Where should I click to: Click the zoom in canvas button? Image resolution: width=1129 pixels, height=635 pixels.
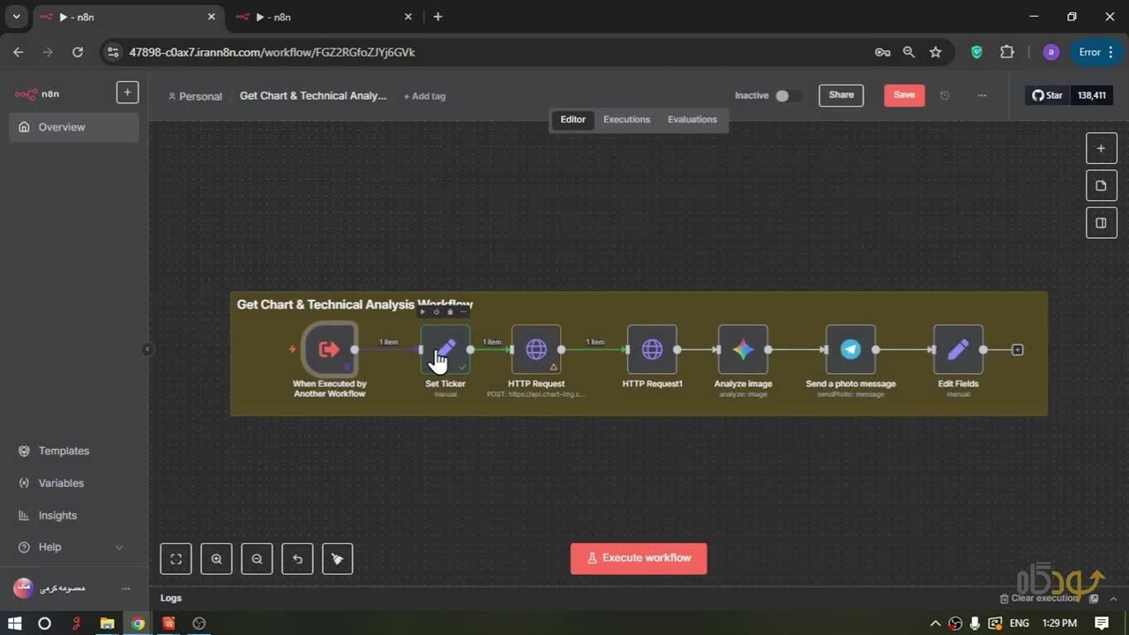pyautogui.click(x=216, y=558)
